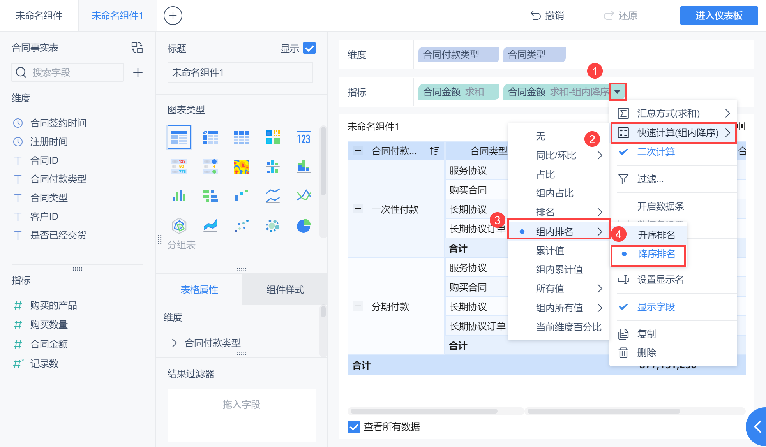This screenshot has height=447, width=766.
Task: Select the scatter plot chart icon
Action: pyautogui.click(x=241, y=225)
